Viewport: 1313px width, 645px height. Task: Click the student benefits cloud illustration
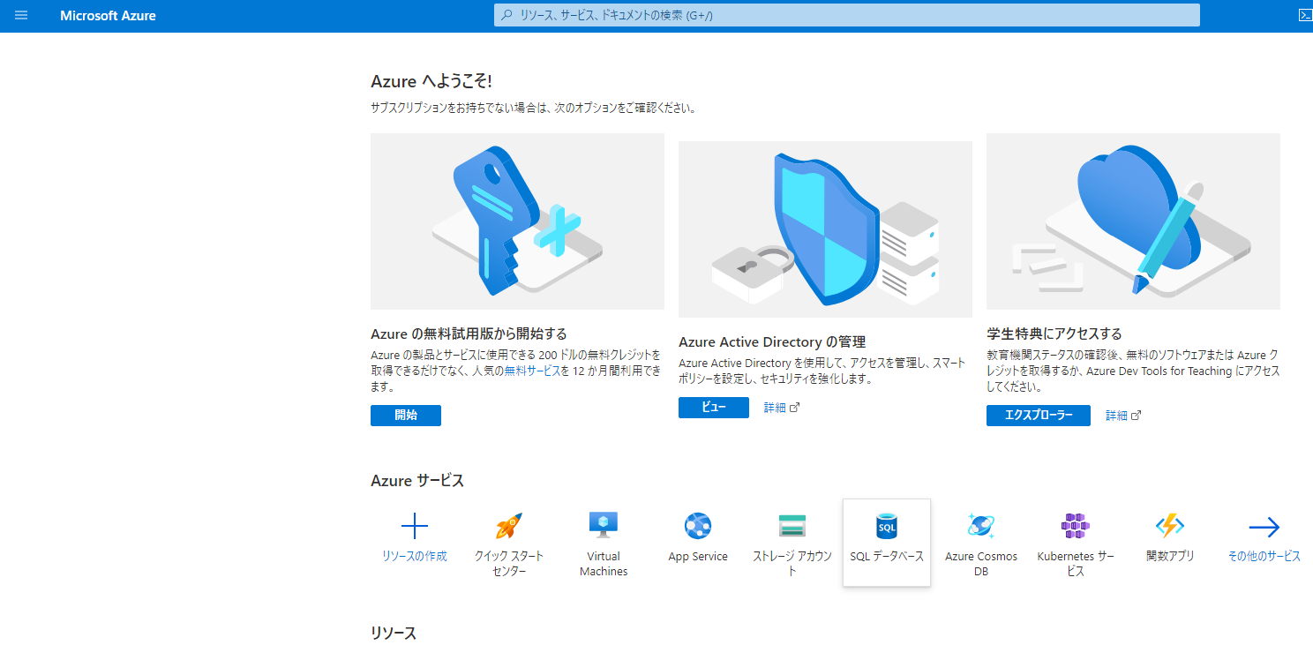tap(1133, 221)
